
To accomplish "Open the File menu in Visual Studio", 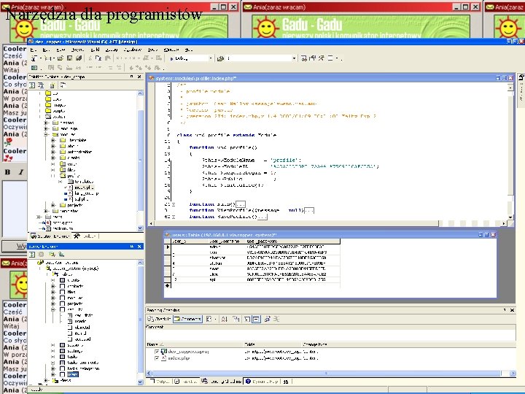I will pos(33,50).
